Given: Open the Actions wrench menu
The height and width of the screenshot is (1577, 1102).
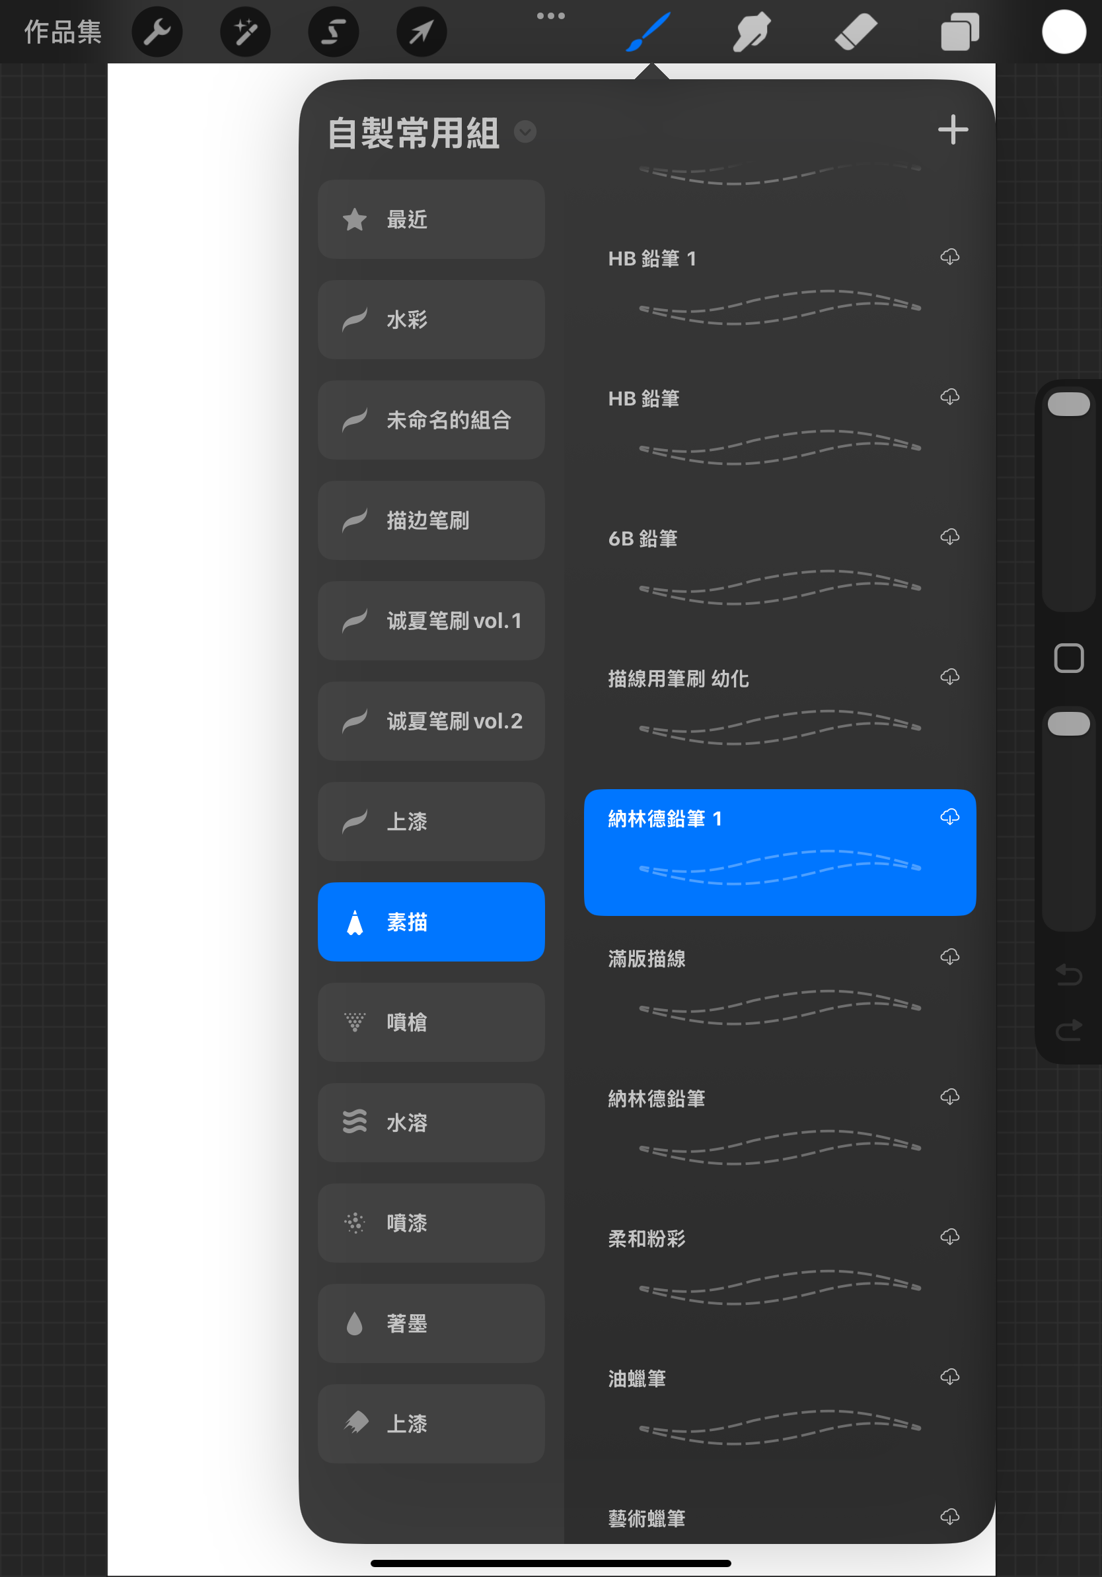Looking at the screenshot, I should [157, 32].
